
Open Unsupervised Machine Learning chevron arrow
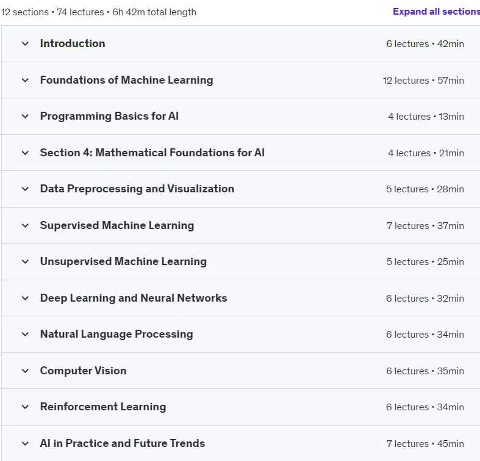pyautogui.click(x=26, y=262)
